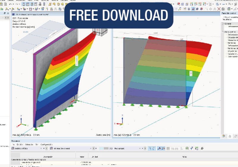Screen dimensions: 238x167
Task: Open the dropdown arrow beside reverse axis view
Action: (207, 4)
